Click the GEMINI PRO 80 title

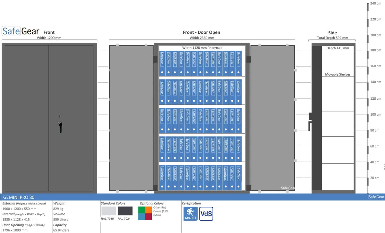19,197
